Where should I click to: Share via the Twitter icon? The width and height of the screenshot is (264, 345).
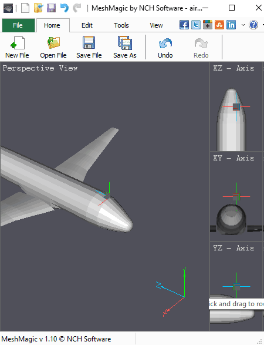[196, 25]
